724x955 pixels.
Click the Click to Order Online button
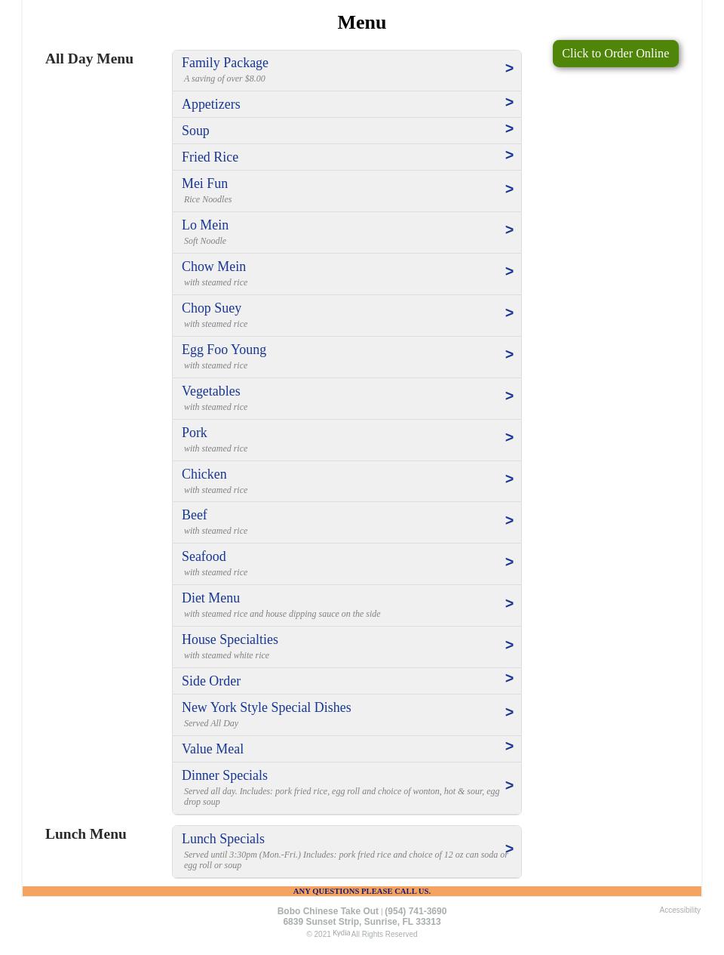click(615, 54)
